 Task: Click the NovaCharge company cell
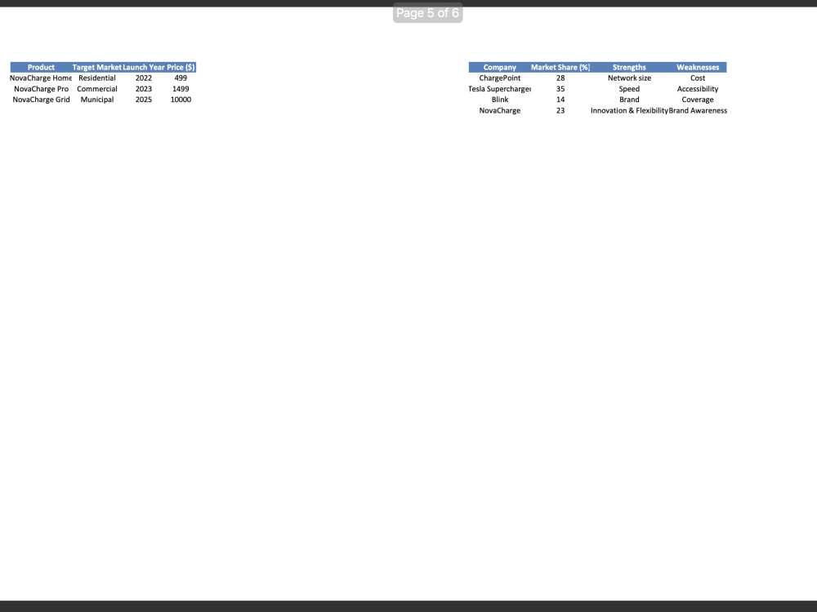tap(500, 110)
